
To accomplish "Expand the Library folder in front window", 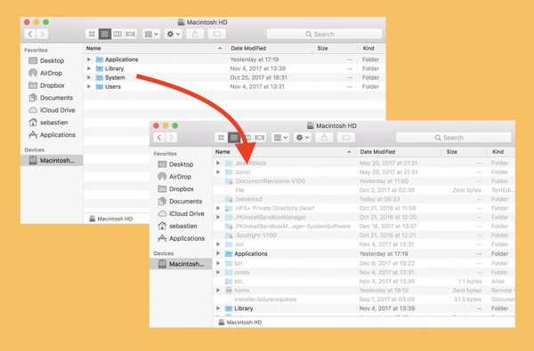I will [218, 308].
